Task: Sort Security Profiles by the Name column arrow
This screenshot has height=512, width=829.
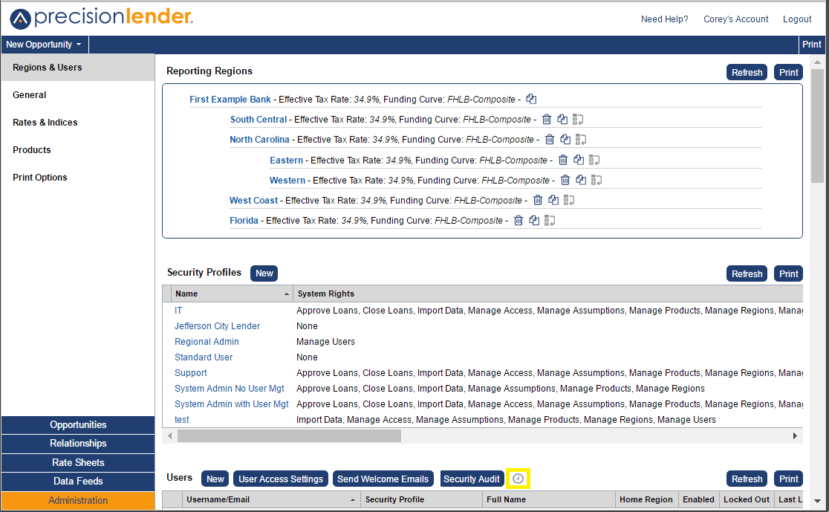Action: pyautogui.click(x=287, y=294)
